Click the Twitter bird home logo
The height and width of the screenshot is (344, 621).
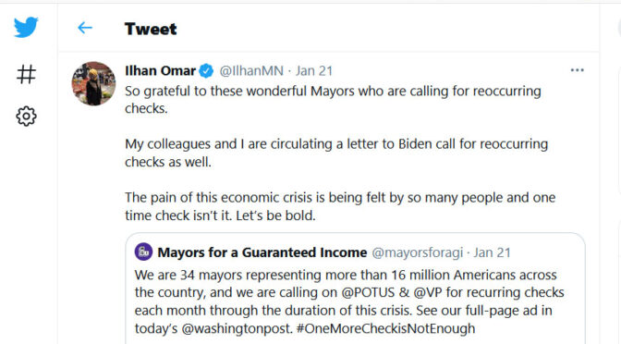point(26,28)
